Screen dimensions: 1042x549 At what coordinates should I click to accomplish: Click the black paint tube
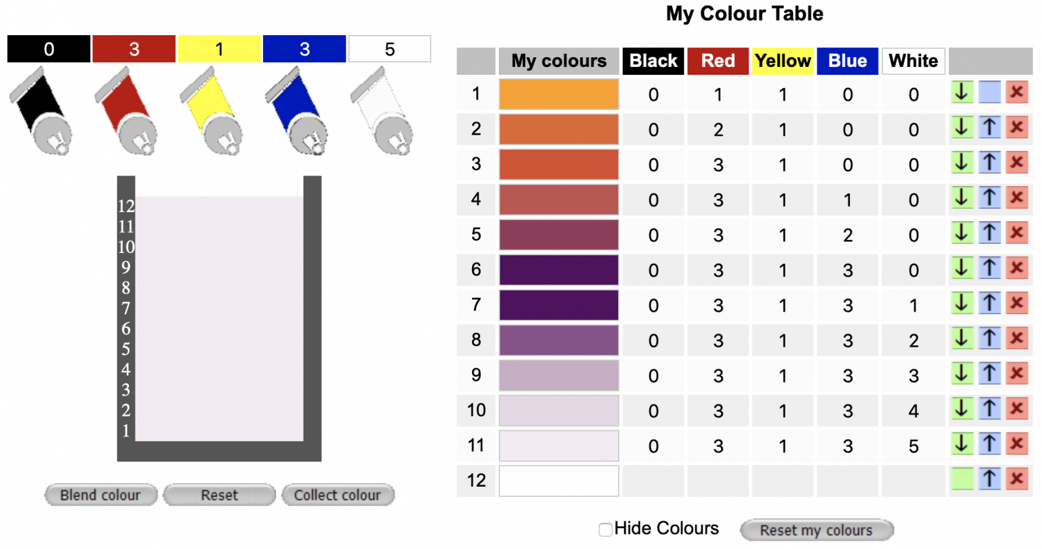coord(40,112)
